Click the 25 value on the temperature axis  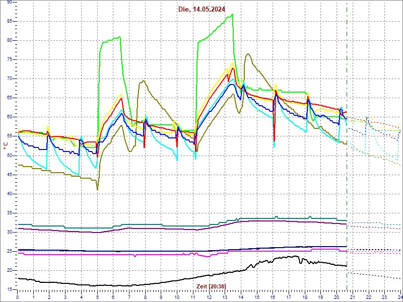click(9, 251)
